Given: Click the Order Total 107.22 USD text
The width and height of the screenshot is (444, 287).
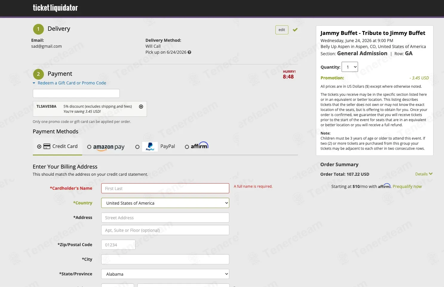Looking at the screenshot, I should tap(345, 174).
